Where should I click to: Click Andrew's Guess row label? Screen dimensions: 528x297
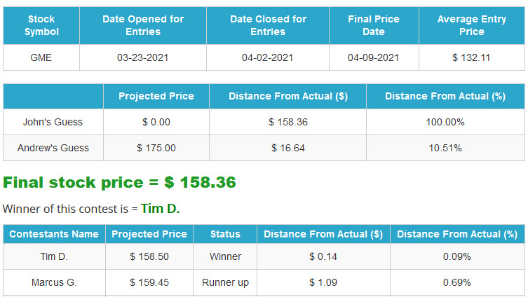53,148
